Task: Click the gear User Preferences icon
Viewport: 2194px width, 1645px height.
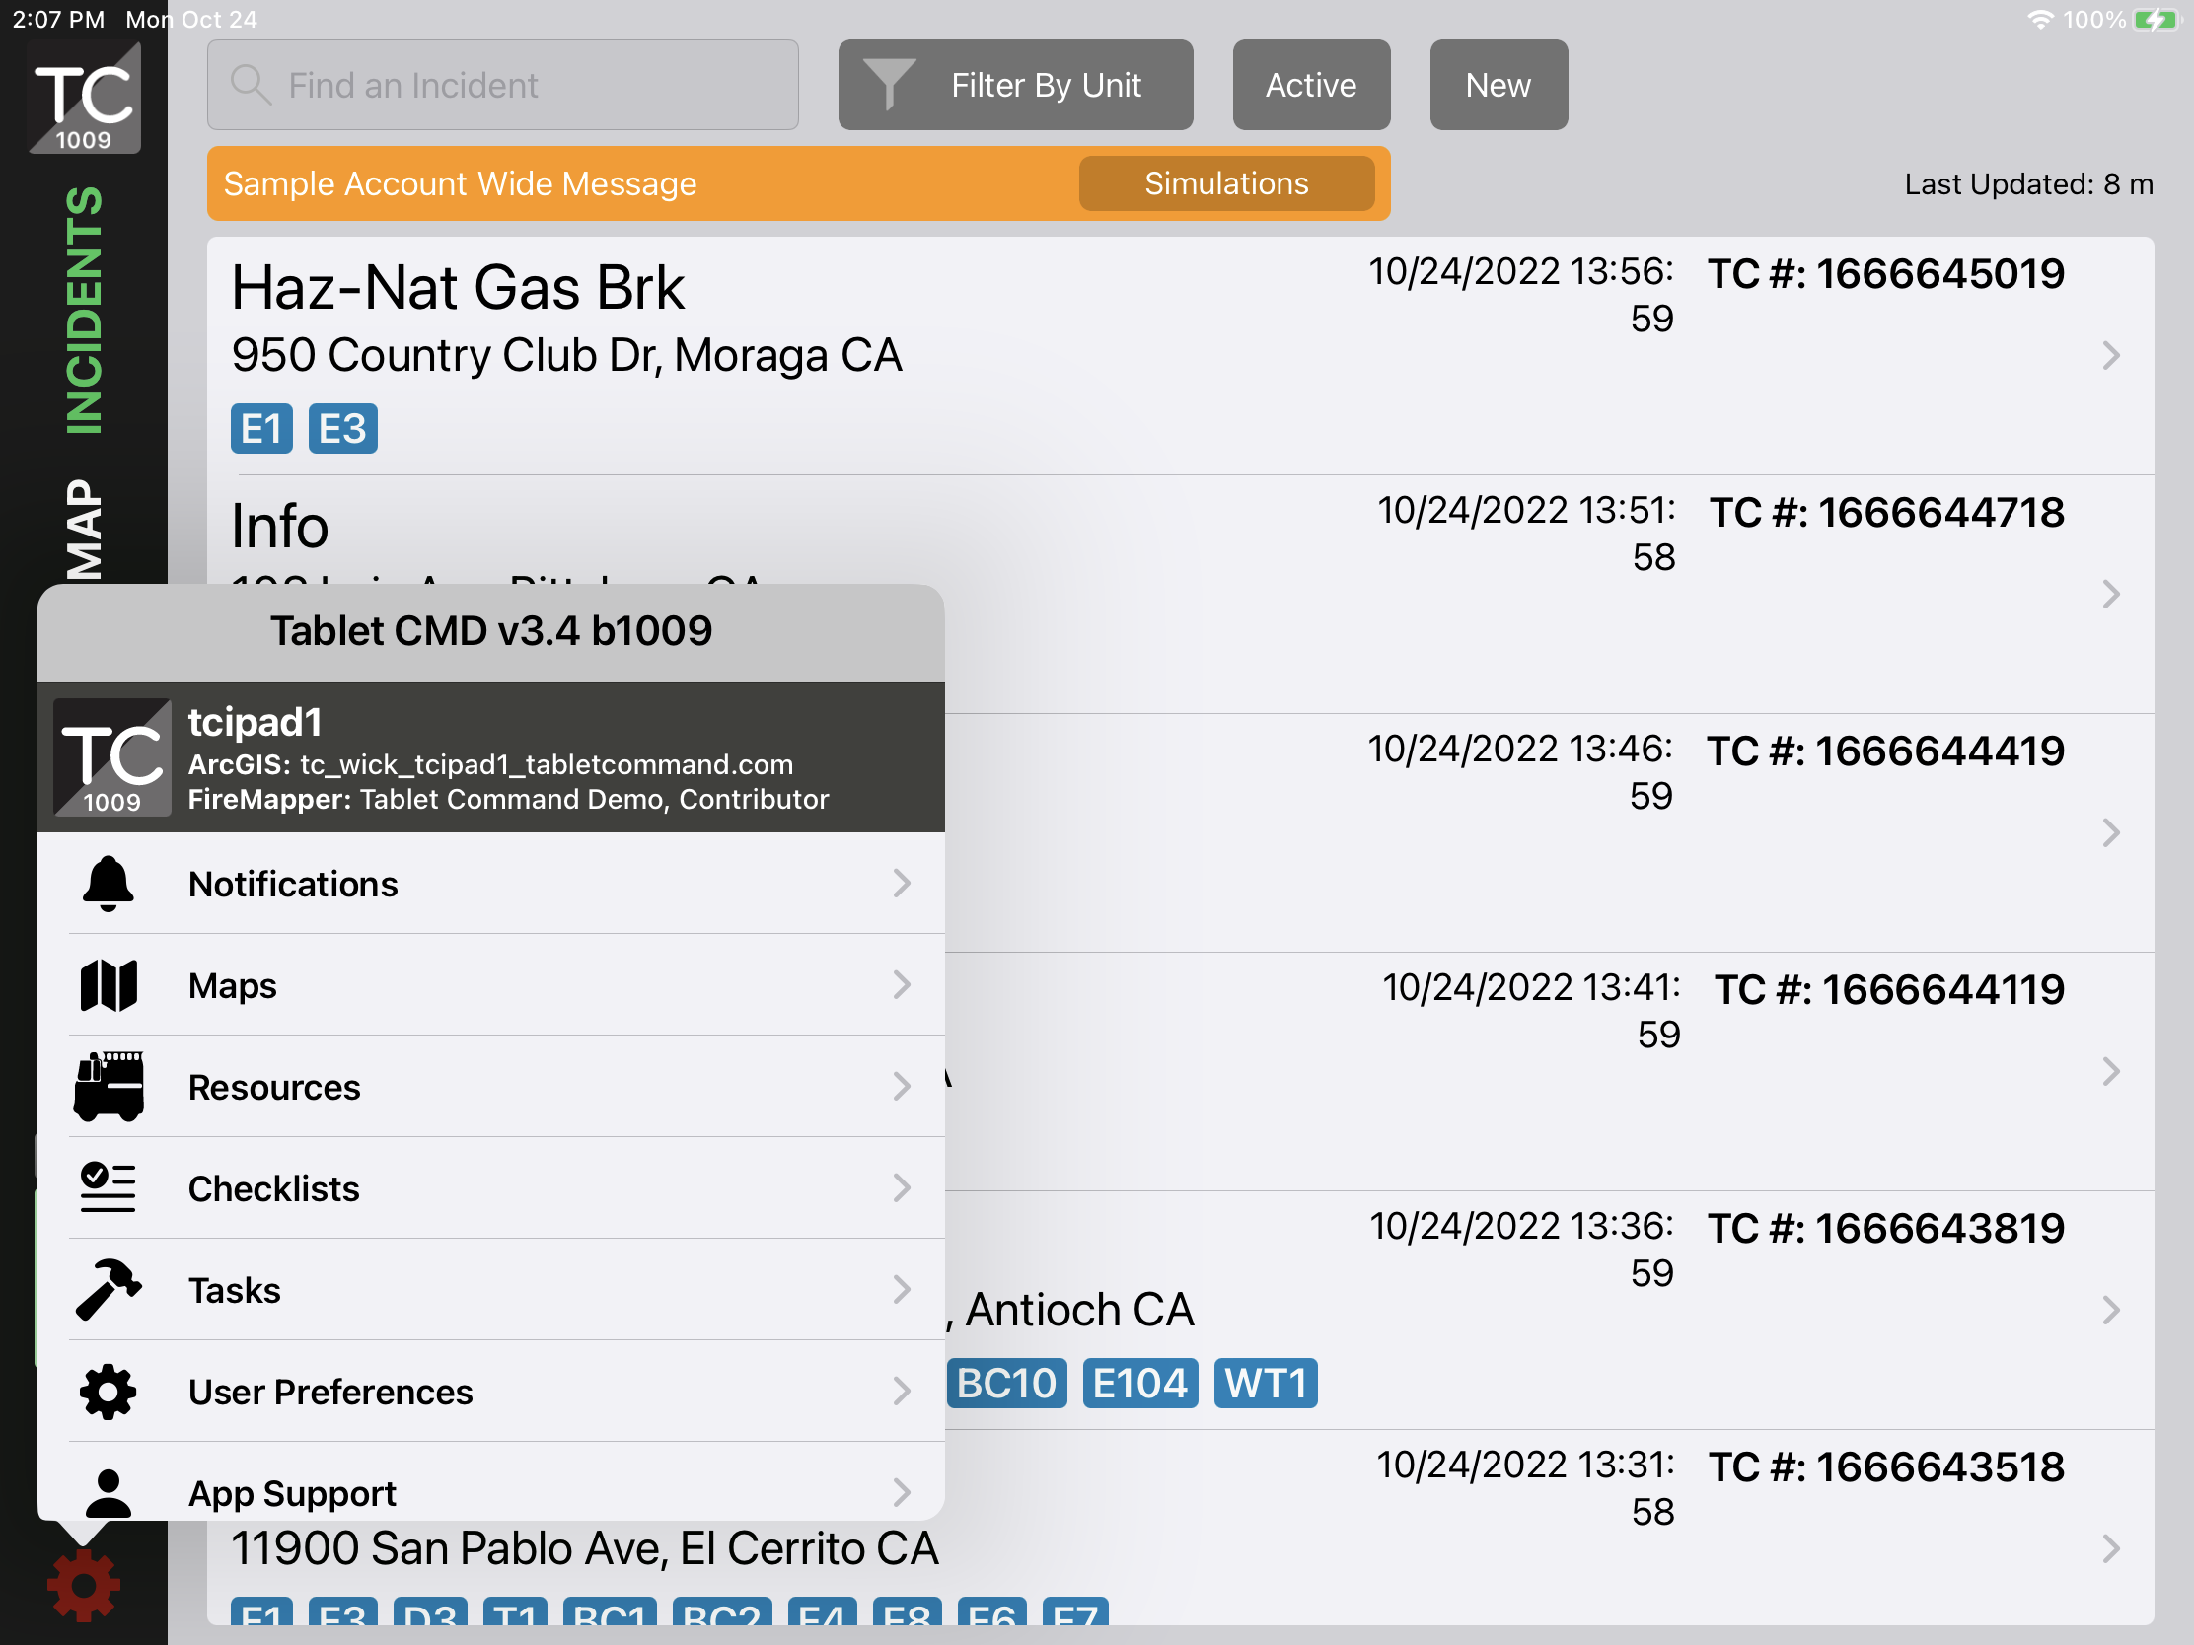Action: click(x=109, y=1392)
